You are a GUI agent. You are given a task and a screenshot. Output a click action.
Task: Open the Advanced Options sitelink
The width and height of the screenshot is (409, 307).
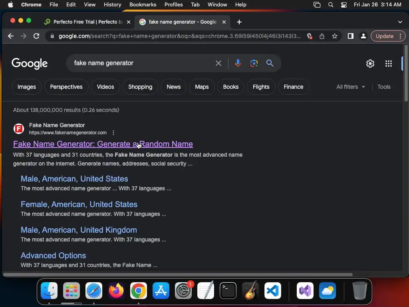[x=53, y=255]
